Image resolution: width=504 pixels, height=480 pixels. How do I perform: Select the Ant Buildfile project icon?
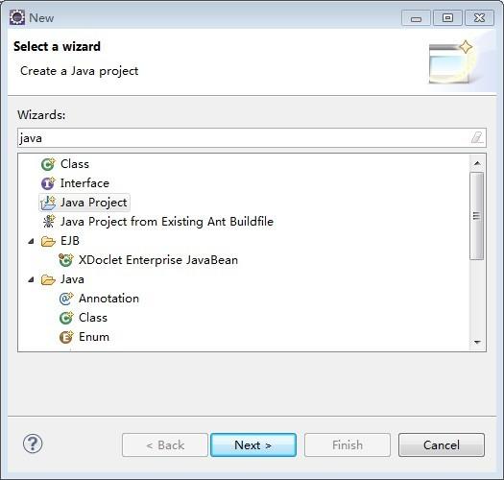[x=49, y=222]
